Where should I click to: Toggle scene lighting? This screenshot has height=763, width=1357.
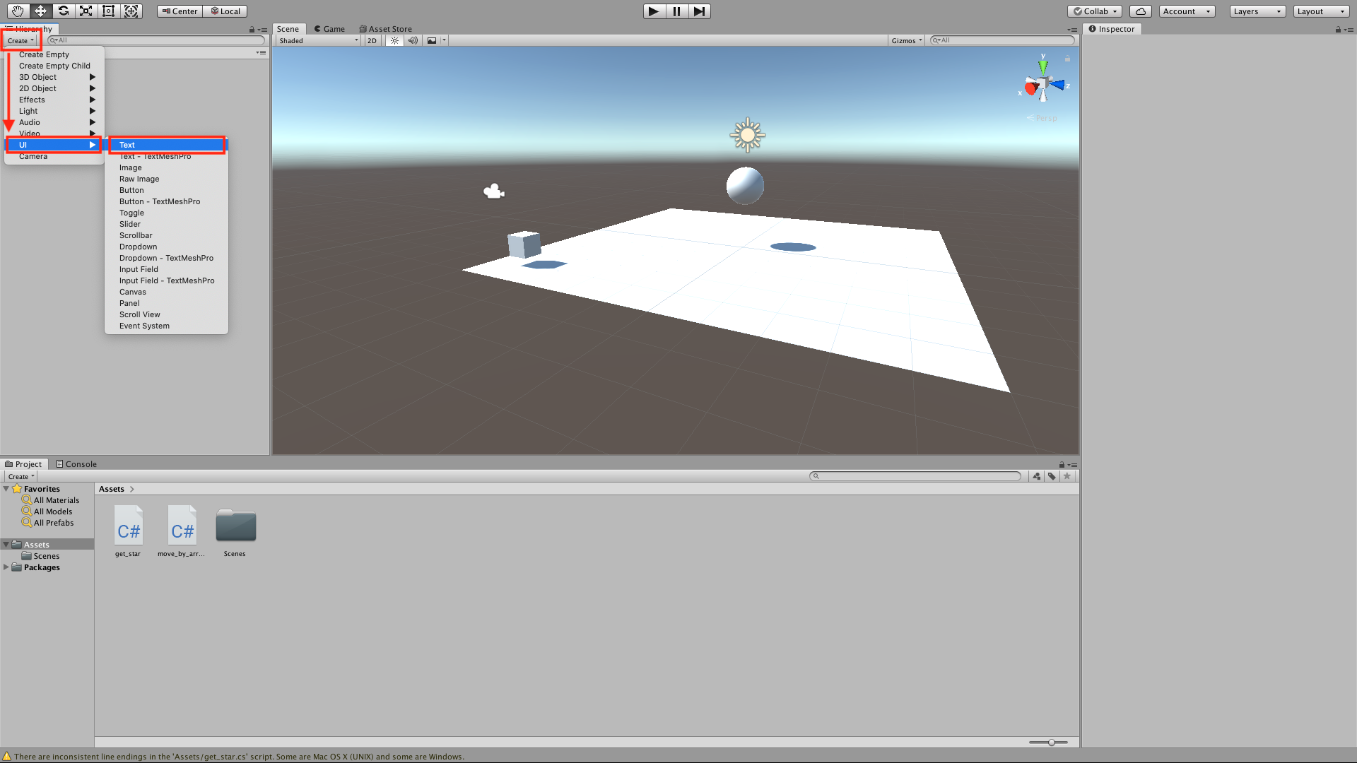tap(394, 40)
